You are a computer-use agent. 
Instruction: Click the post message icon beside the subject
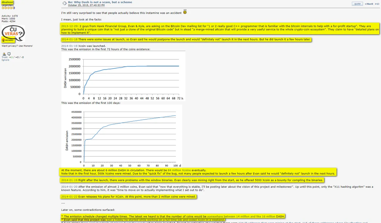point(65,3)
